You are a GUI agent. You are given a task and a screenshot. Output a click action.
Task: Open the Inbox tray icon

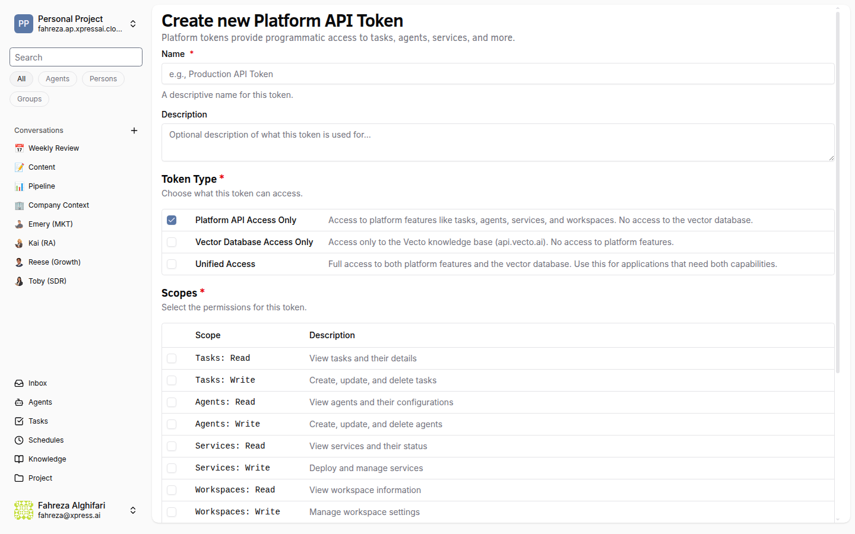tap(19, 383)
